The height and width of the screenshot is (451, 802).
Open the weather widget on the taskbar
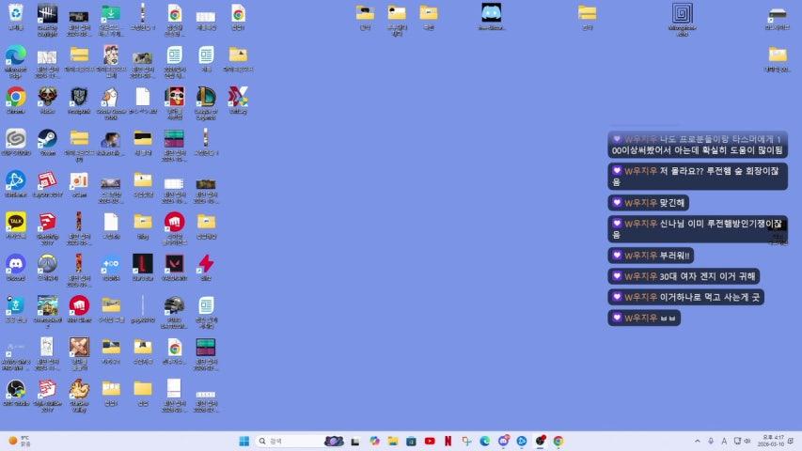(x=21, y=441)
